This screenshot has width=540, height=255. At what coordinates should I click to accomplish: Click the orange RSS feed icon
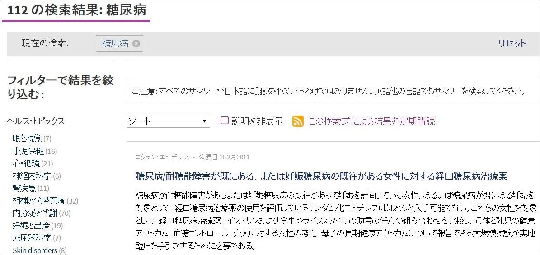pos(298,121)
